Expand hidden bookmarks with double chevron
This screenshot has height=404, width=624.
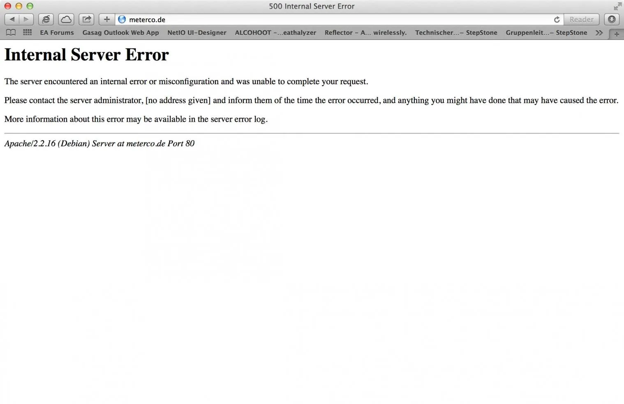tap(599, 32)
